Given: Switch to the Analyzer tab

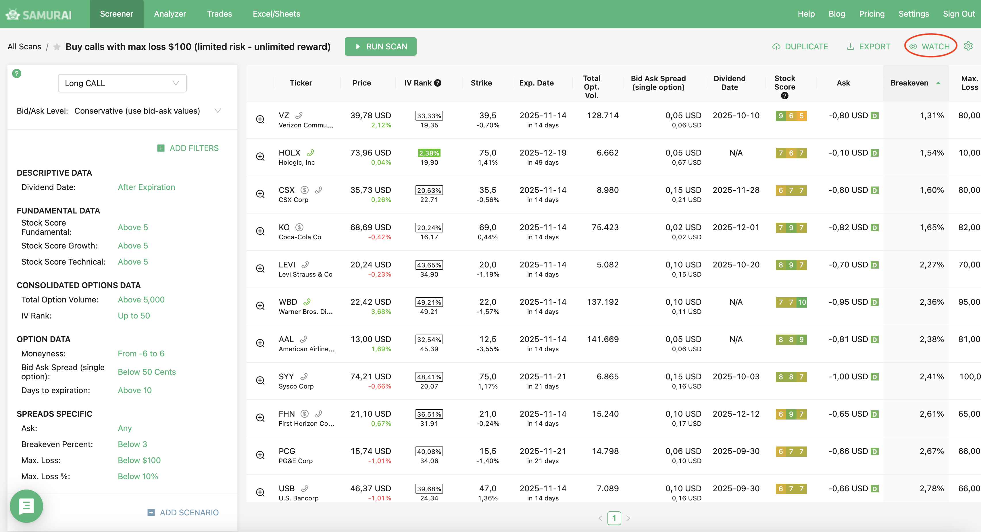Looking at the screenshot, I should (x=170, y=14).
